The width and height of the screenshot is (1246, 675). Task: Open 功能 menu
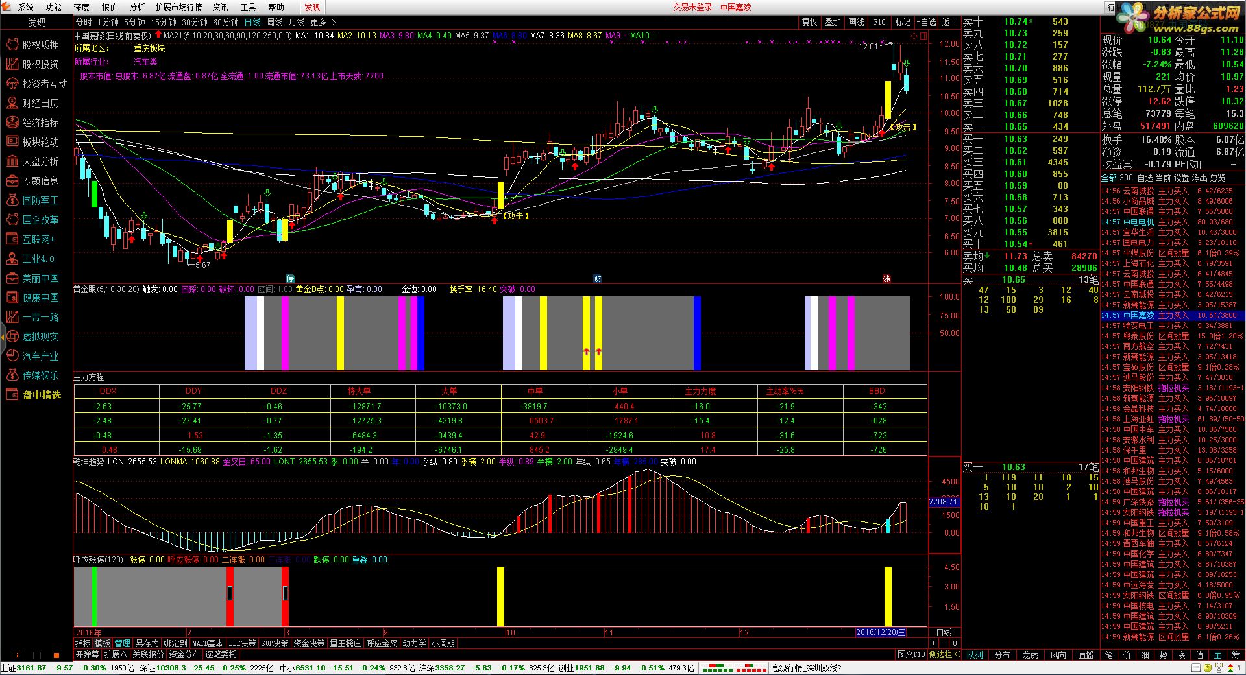pyautogui.click(x=54, y=7)
